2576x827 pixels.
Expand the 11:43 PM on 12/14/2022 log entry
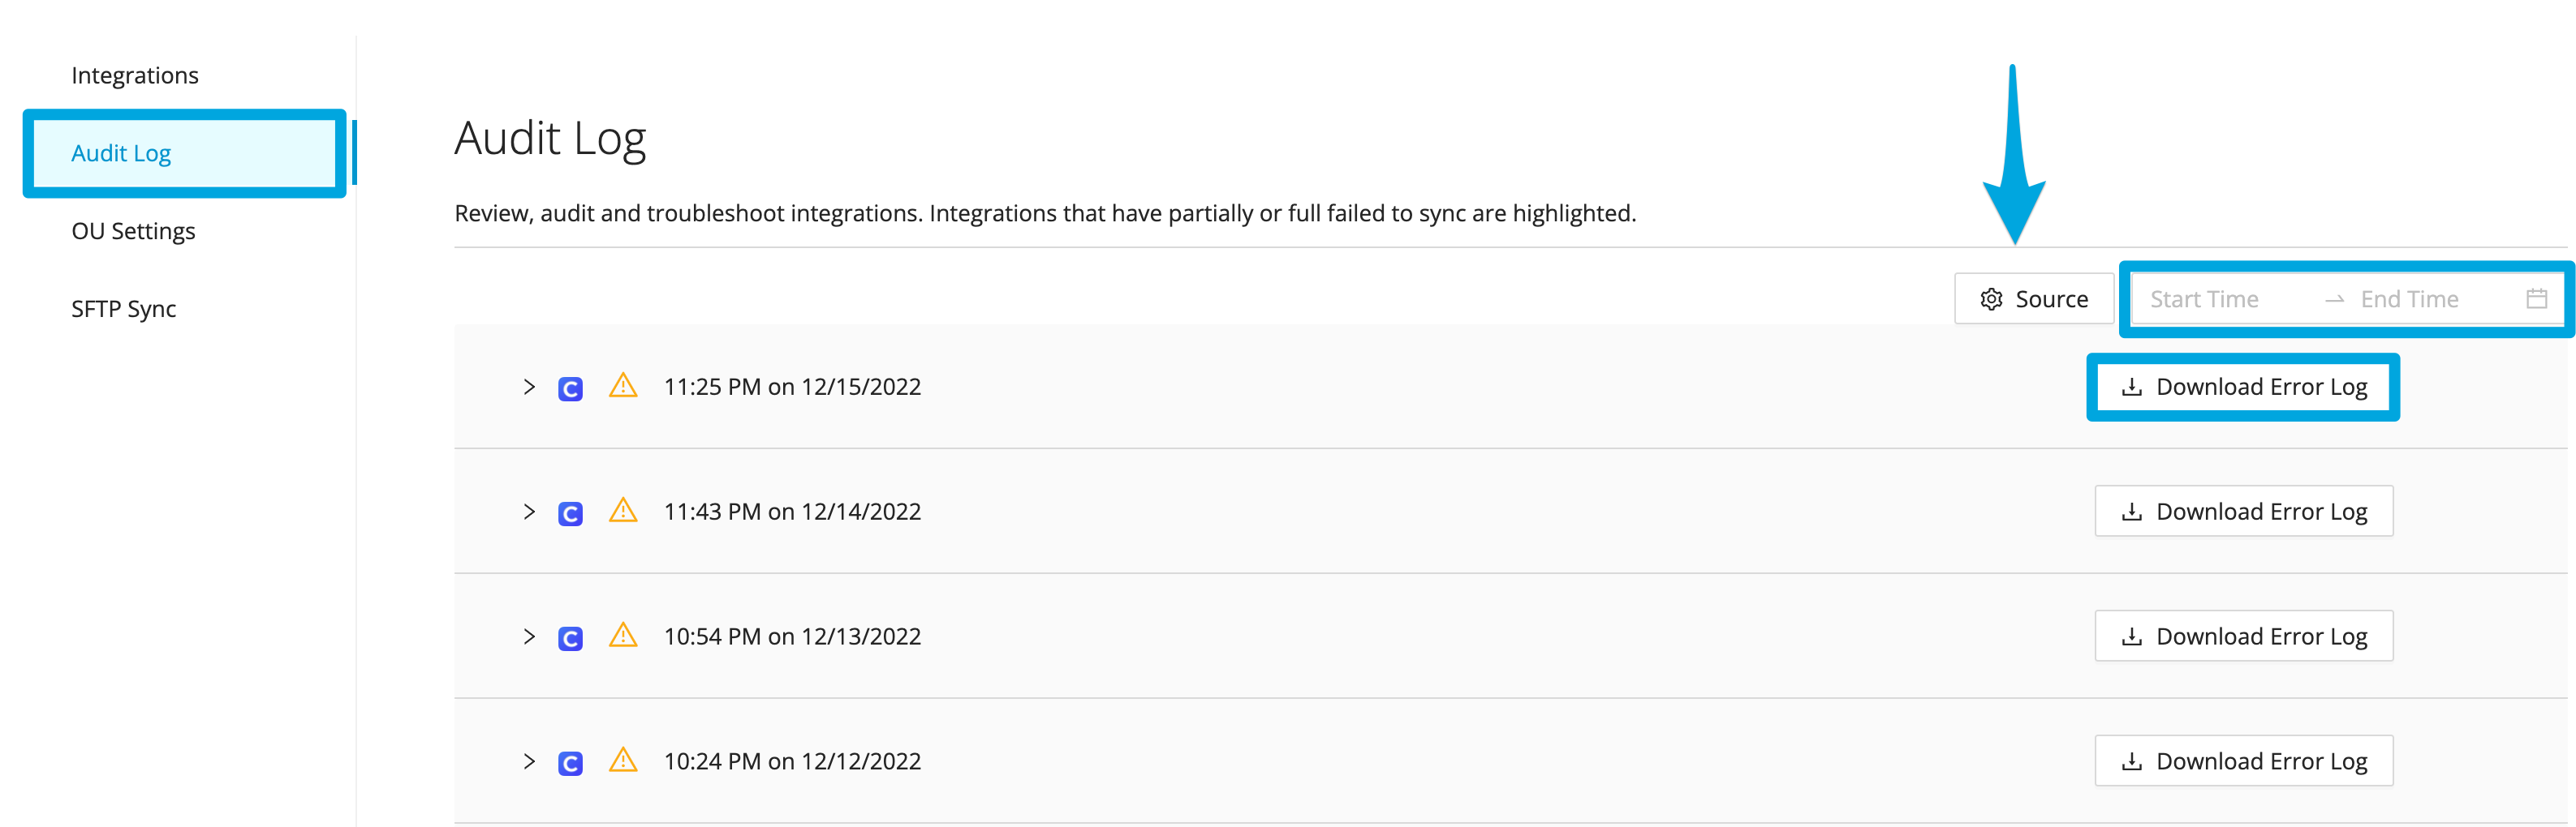click(x=529, y=512)
